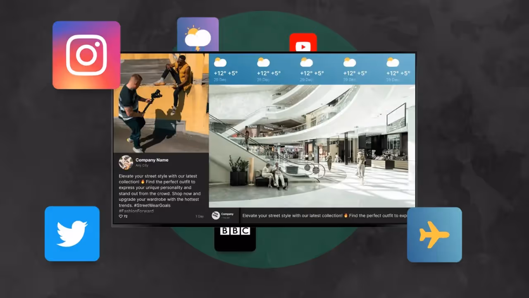The image size is (529, 298).
Task: Select the Company logo in the news ticker
Action: click(216, 215)
